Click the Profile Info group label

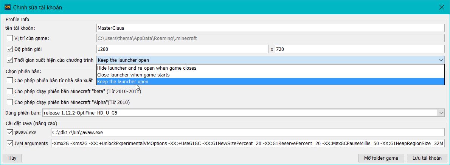17,20
